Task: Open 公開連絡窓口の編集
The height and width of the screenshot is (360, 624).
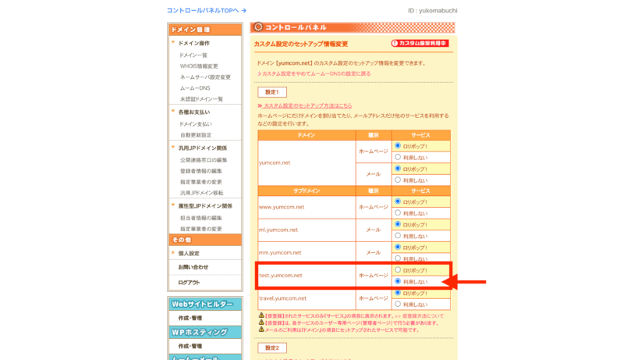Action: 204,159
